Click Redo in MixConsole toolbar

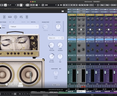[x=34, y=5]
